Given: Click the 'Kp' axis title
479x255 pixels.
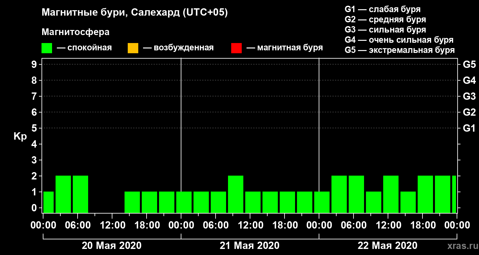Looking at the screenshot, I should pyautogui.click(x=20, y=136).
